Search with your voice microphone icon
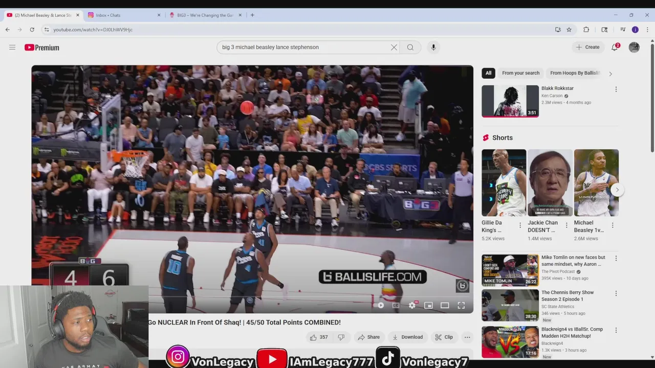Screen dimensions: 655x368 click(x=433, y=48)
